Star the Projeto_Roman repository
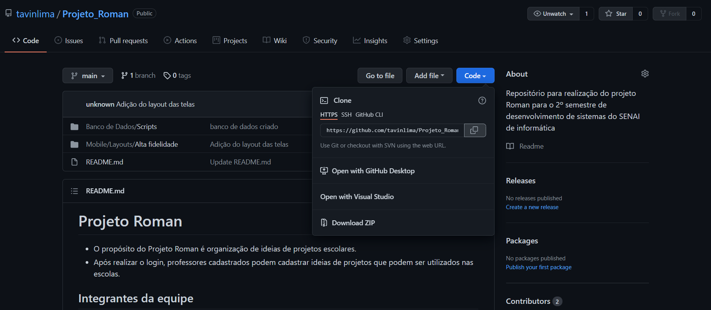711x310 pixels. [616, 13]
